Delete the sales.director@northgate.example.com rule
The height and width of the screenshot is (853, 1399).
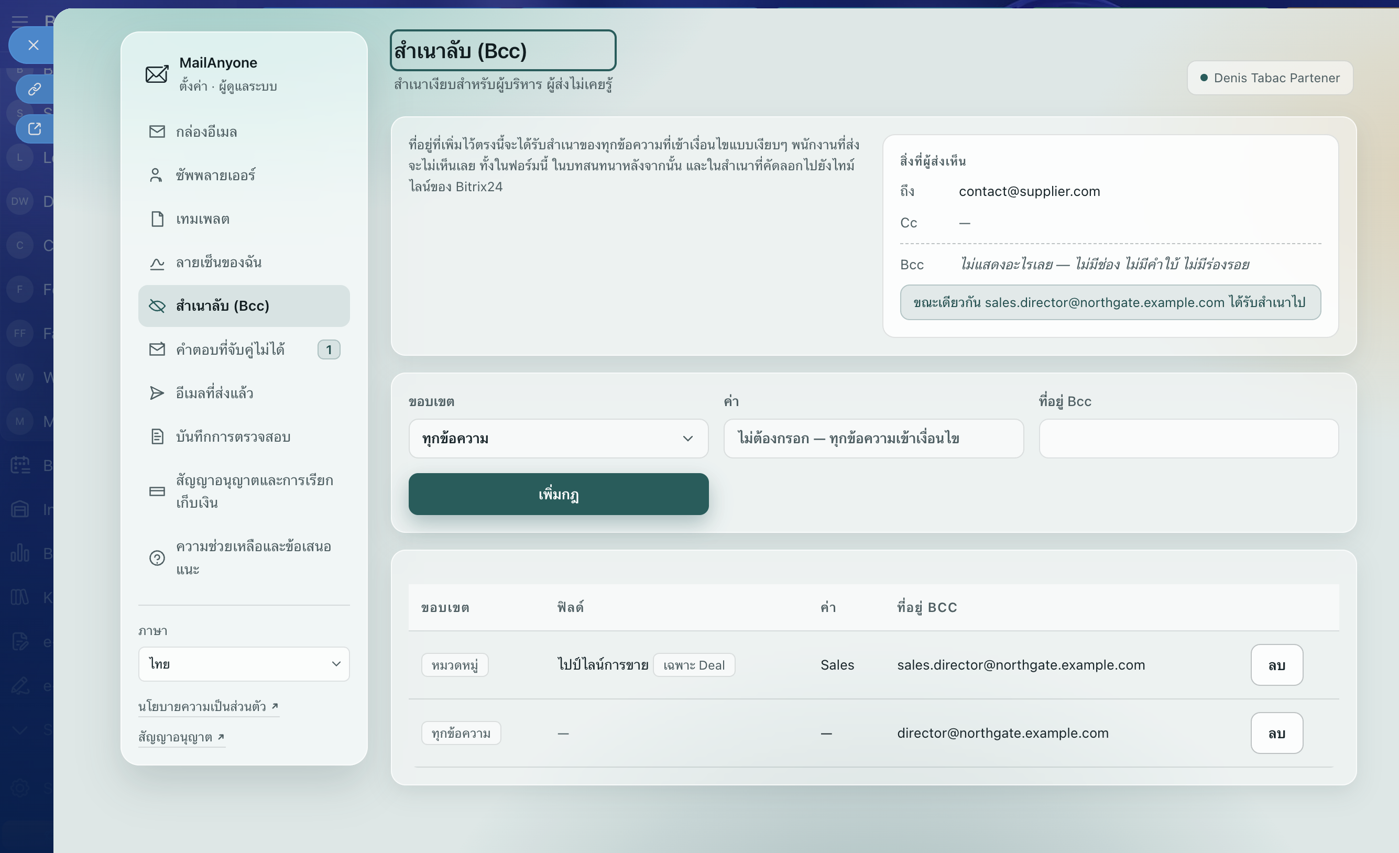(x=1276, y=665)
